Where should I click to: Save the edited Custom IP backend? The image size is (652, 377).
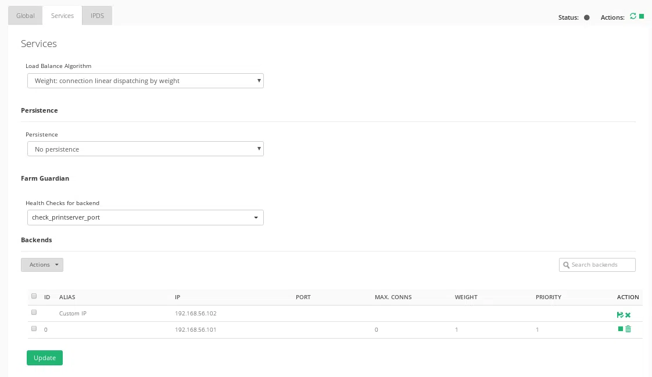coord(620,315)
